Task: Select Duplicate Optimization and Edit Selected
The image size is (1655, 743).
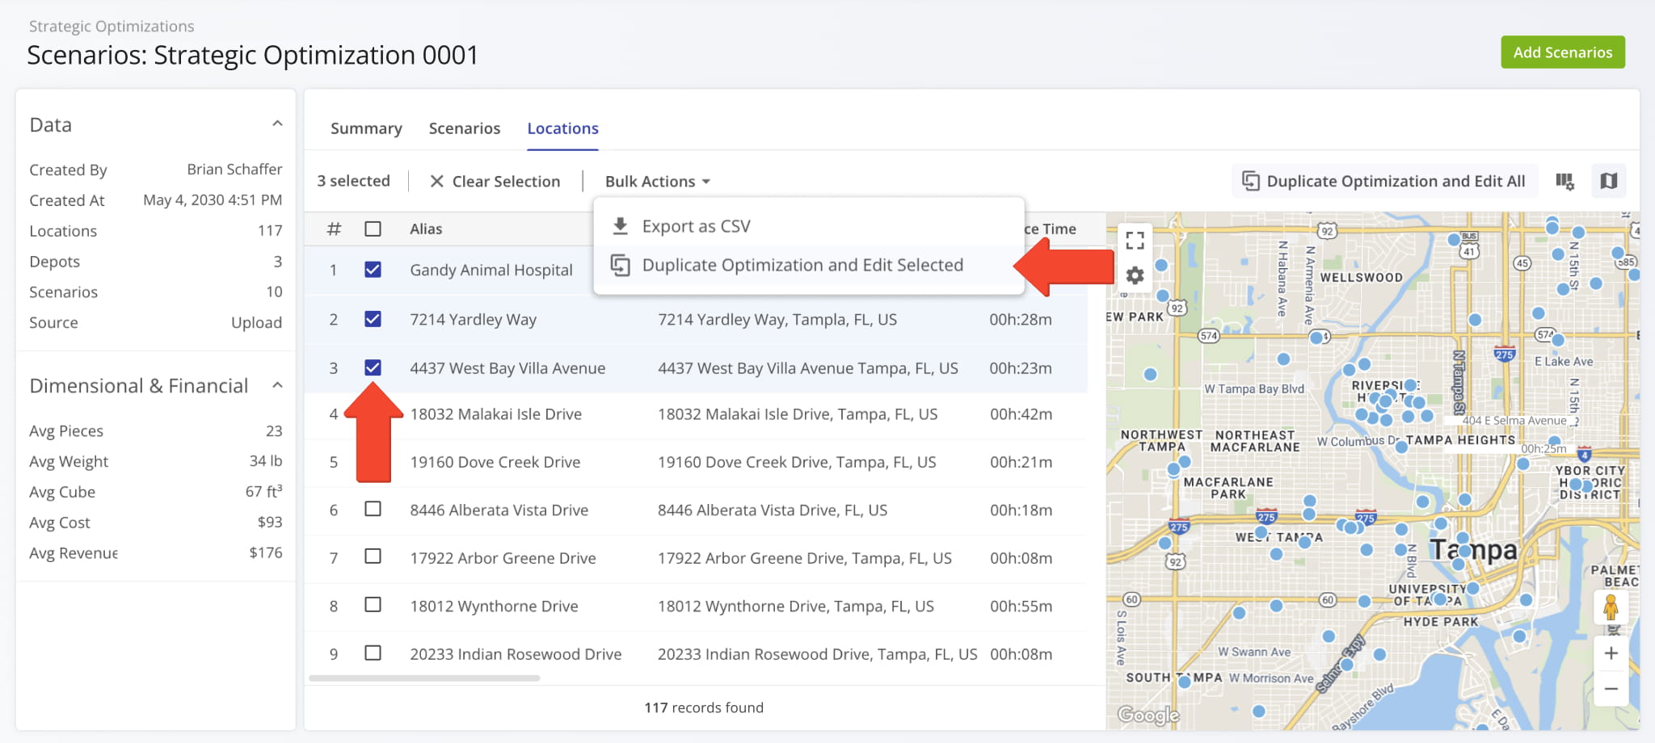Action: pyautogui.click(x=802, y=266)
